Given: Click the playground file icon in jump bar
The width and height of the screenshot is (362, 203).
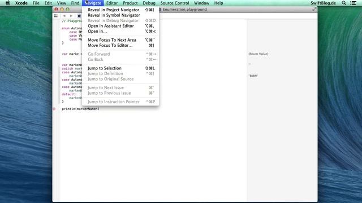Looking at the screenshot, I should (x=79, y=16).
